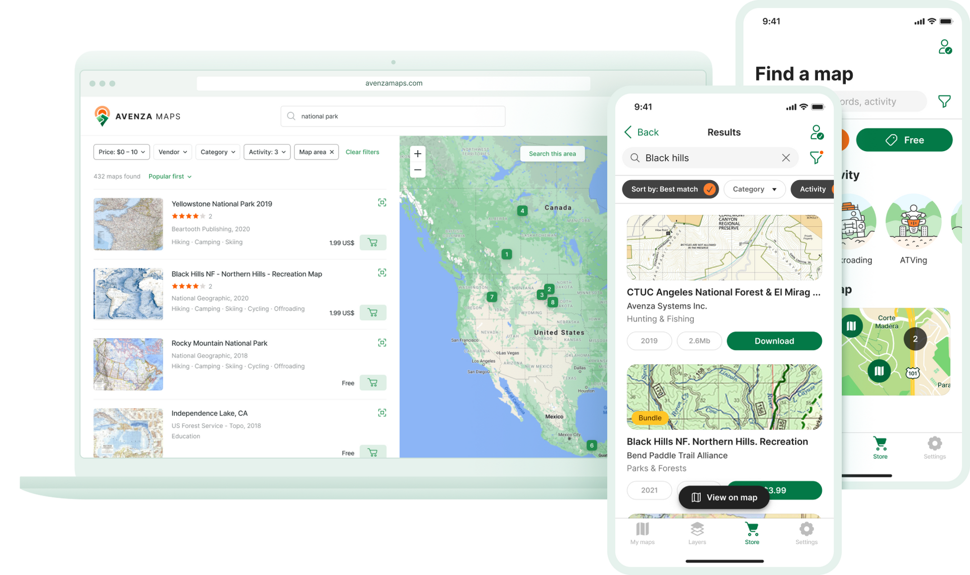Click cart icon for Yellowstone National Park 2019

373,242
